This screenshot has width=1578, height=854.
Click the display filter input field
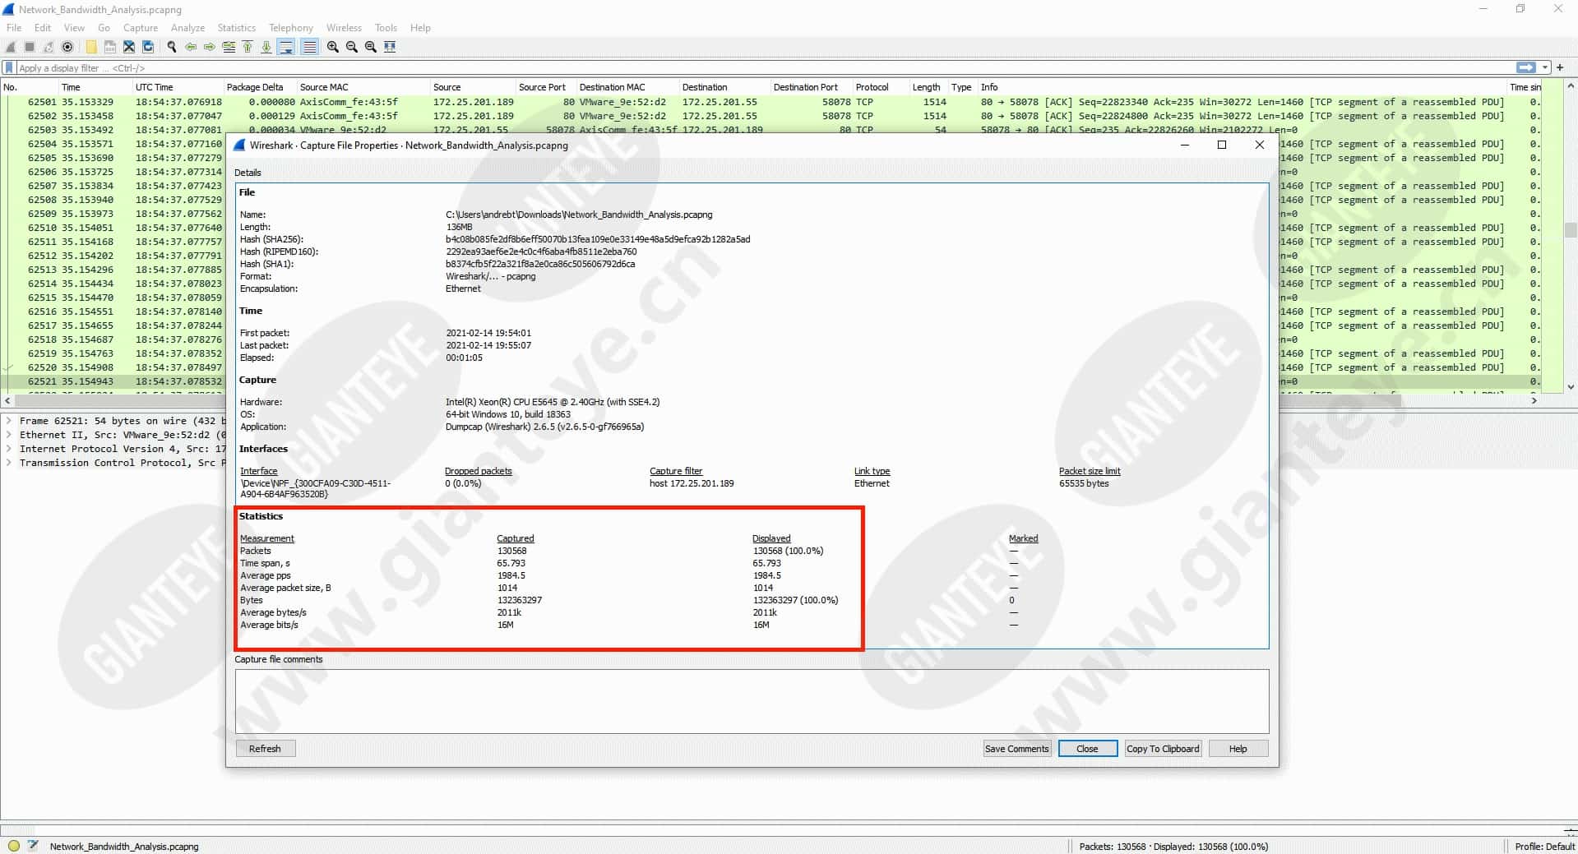(x=765, y=68)
